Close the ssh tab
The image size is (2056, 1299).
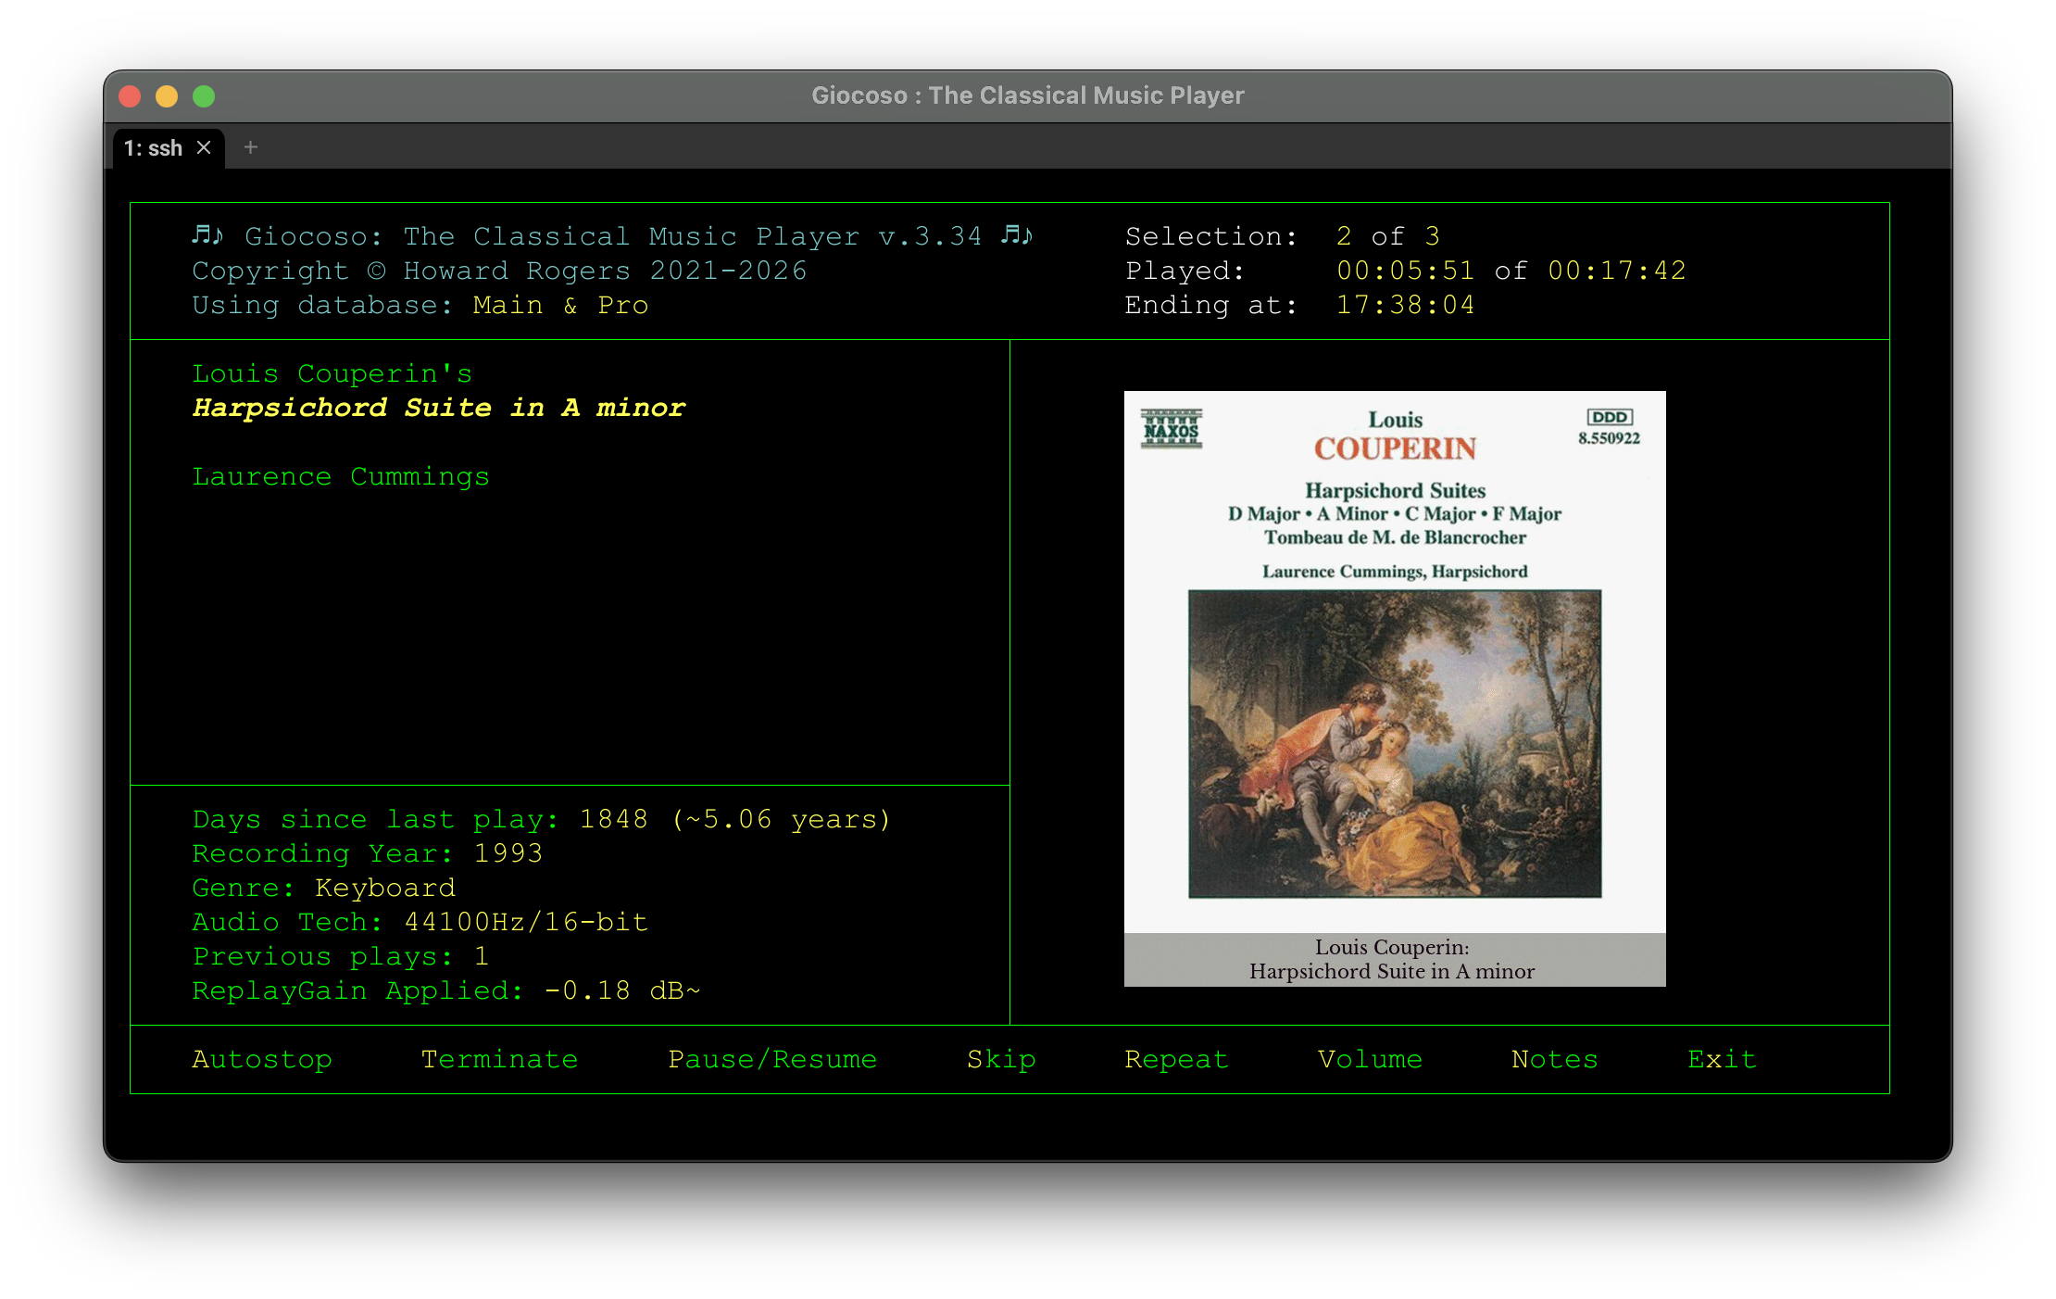coord(205,147)
